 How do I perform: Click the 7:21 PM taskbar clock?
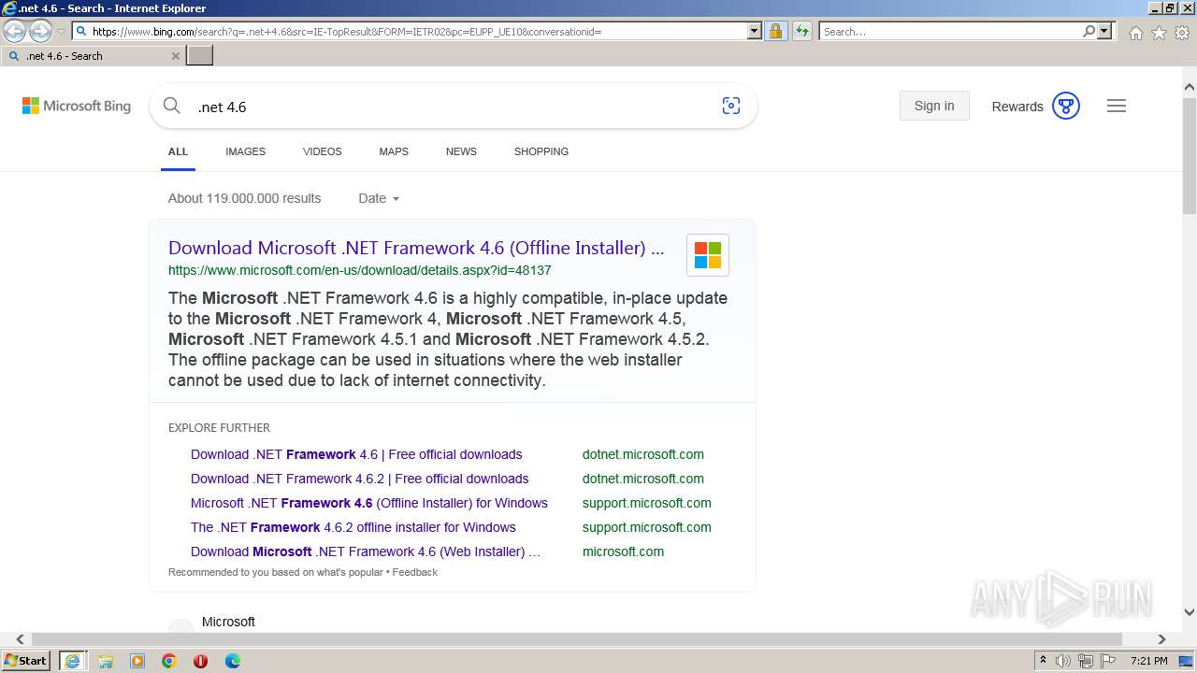(x=1148, y=661)
